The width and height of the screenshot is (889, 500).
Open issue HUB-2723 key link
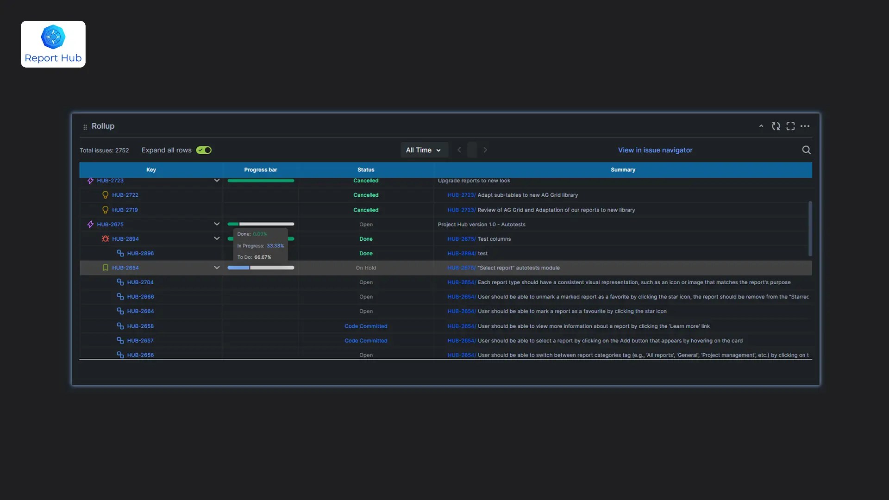tap(110, 181)
